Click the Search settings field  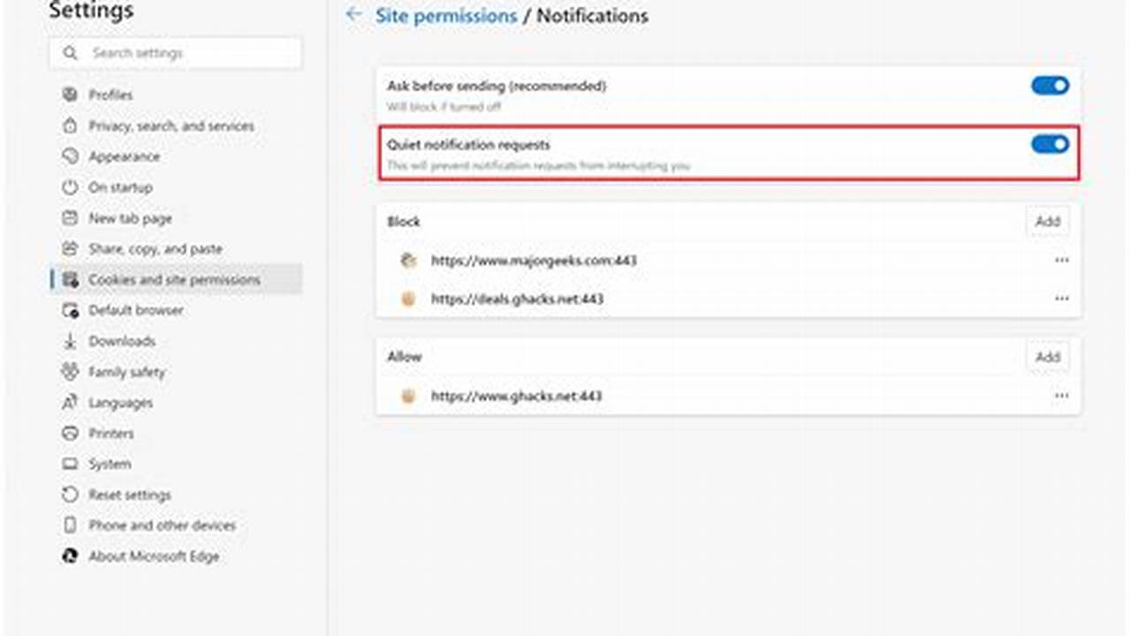point(174,53)
